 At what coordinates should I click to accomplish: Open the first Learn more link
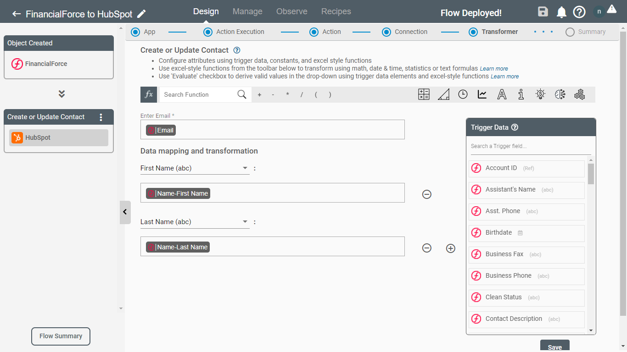(494, 69)
